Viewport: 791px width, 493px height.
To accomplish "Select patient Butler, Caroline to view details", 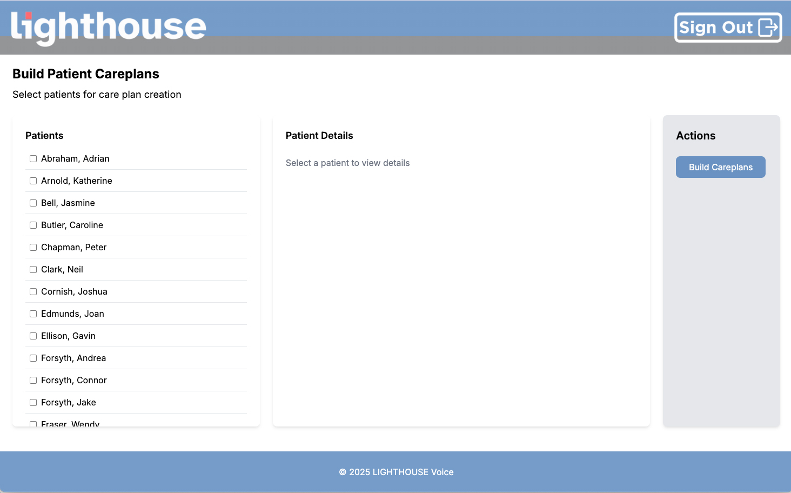I will pos(72,225).
